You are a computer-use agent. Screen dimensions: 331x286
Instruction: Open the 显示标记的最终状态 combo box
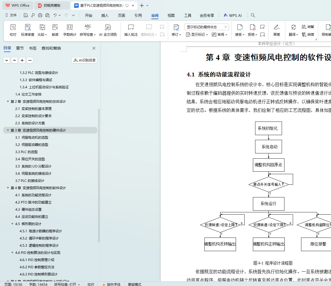click(x=206, y=27)
